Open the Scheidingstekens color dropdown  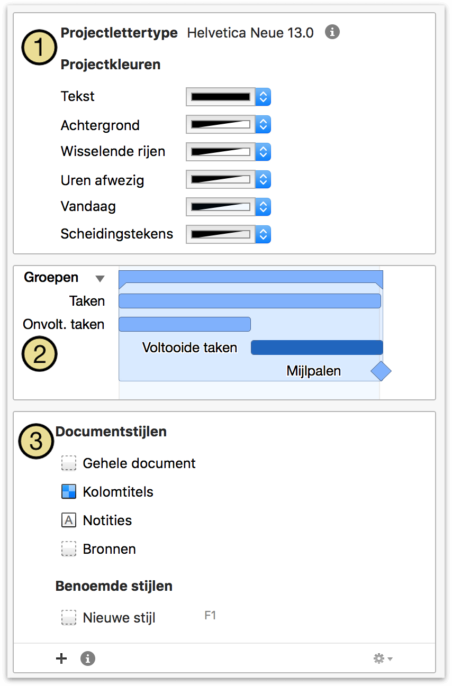(263, 234)
